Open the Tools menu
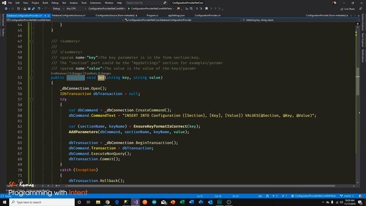Screen dimensions: 366x206 (84, 3)
